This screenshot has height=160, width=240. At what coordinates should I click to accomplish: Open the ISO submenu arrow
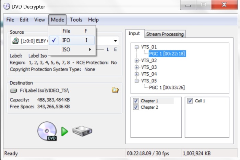(x=90, y=49)
